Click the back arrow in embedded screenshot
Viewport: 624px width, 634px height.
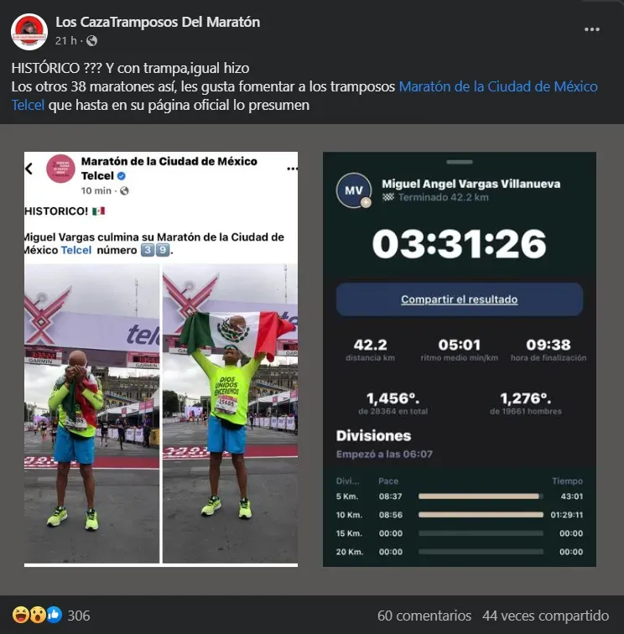[29, 169]
